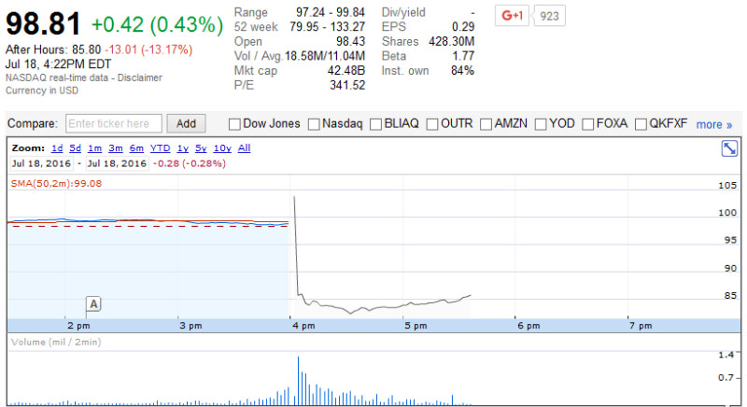Tick the QKFXF comparison checkbox
Screen dimensions: 747x407
tap(641, 124)
